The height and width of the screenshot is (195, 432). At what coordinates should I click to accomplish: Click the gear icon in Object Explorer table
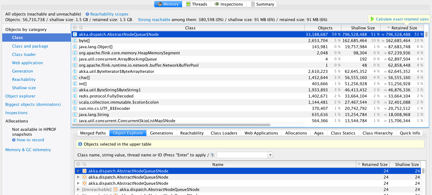point(78,164)
